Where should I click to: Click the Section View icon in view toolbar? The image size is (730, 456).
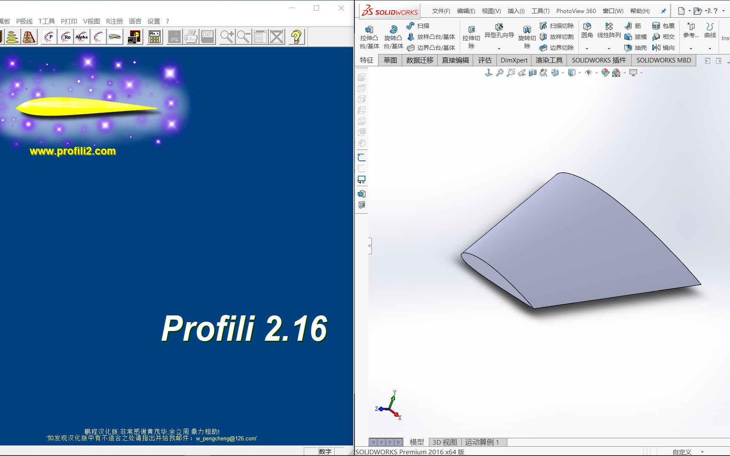[533, 73]
